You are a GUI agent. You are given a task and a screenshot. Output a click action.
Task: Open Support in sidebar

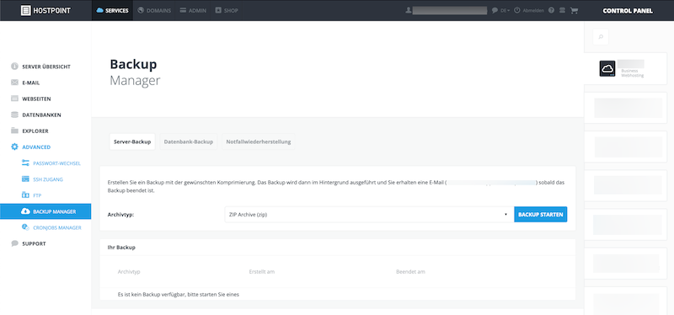pos(34,243)
